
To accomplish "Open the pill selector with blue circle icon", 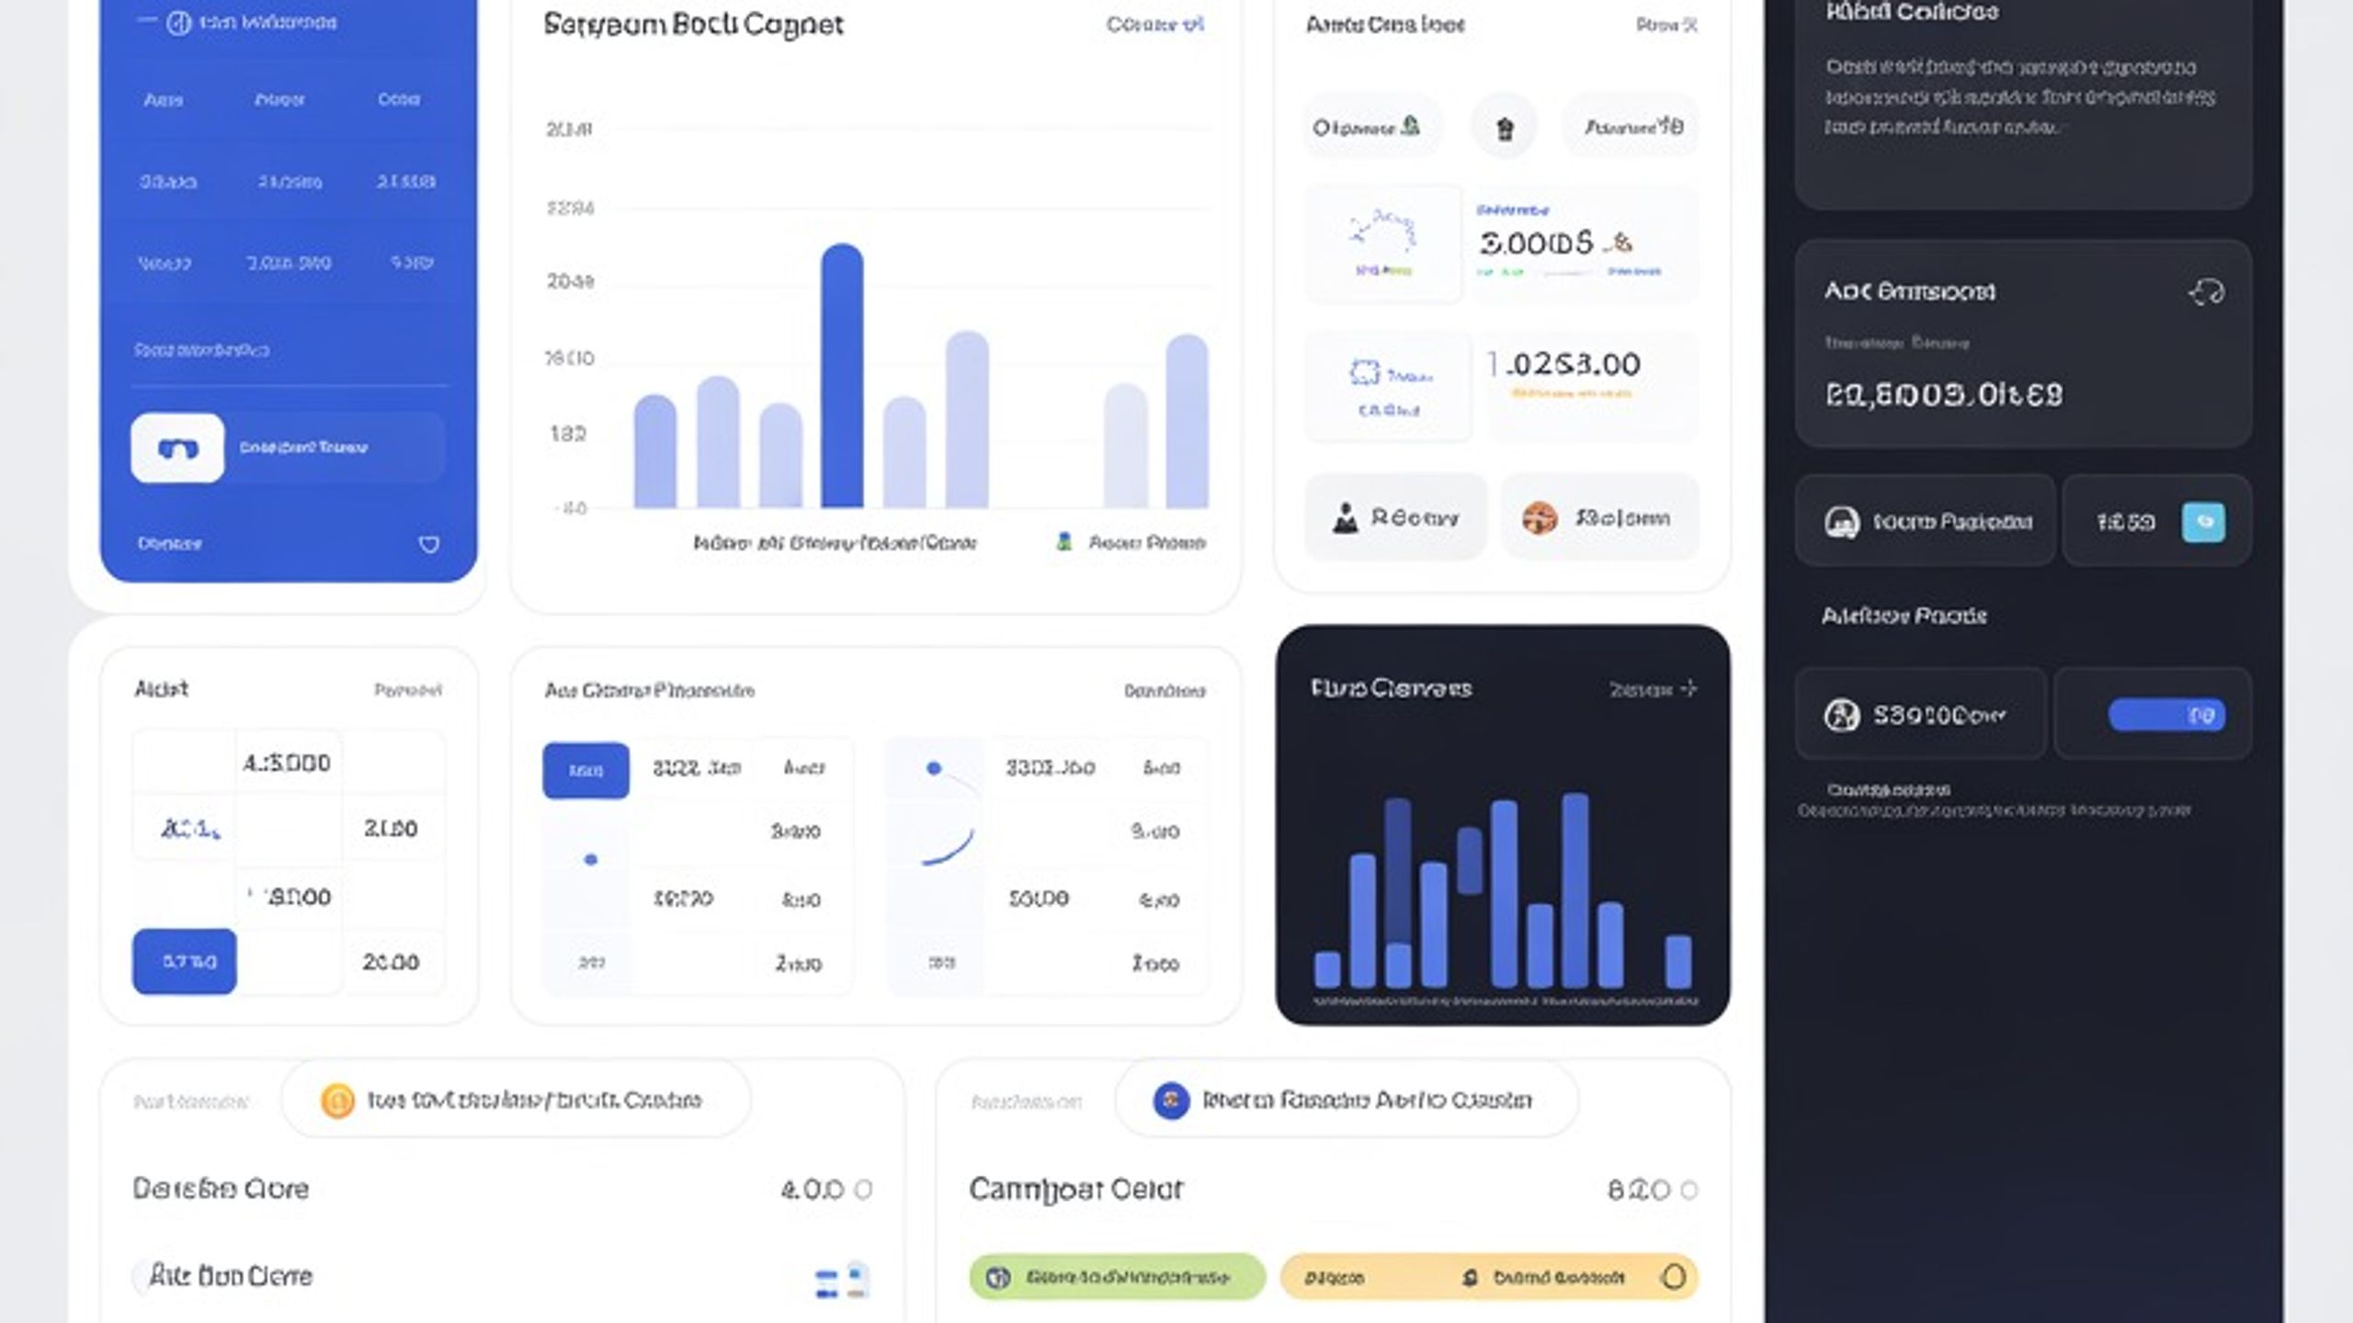I will coord(1347,1100).
